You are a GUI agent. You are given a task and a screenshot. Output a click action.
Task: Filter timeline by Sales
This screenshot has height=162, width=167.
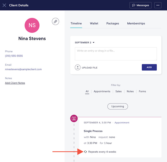[x=118, y=91]
